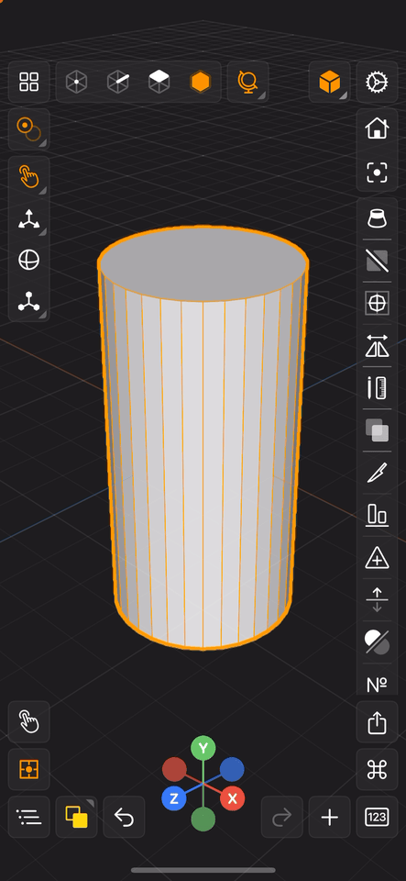Switch to edge selection mode

pos(117,82)
